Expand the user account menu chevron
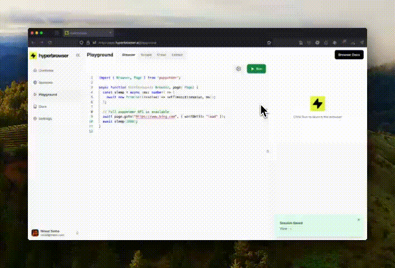 click(x=77, y=233)
